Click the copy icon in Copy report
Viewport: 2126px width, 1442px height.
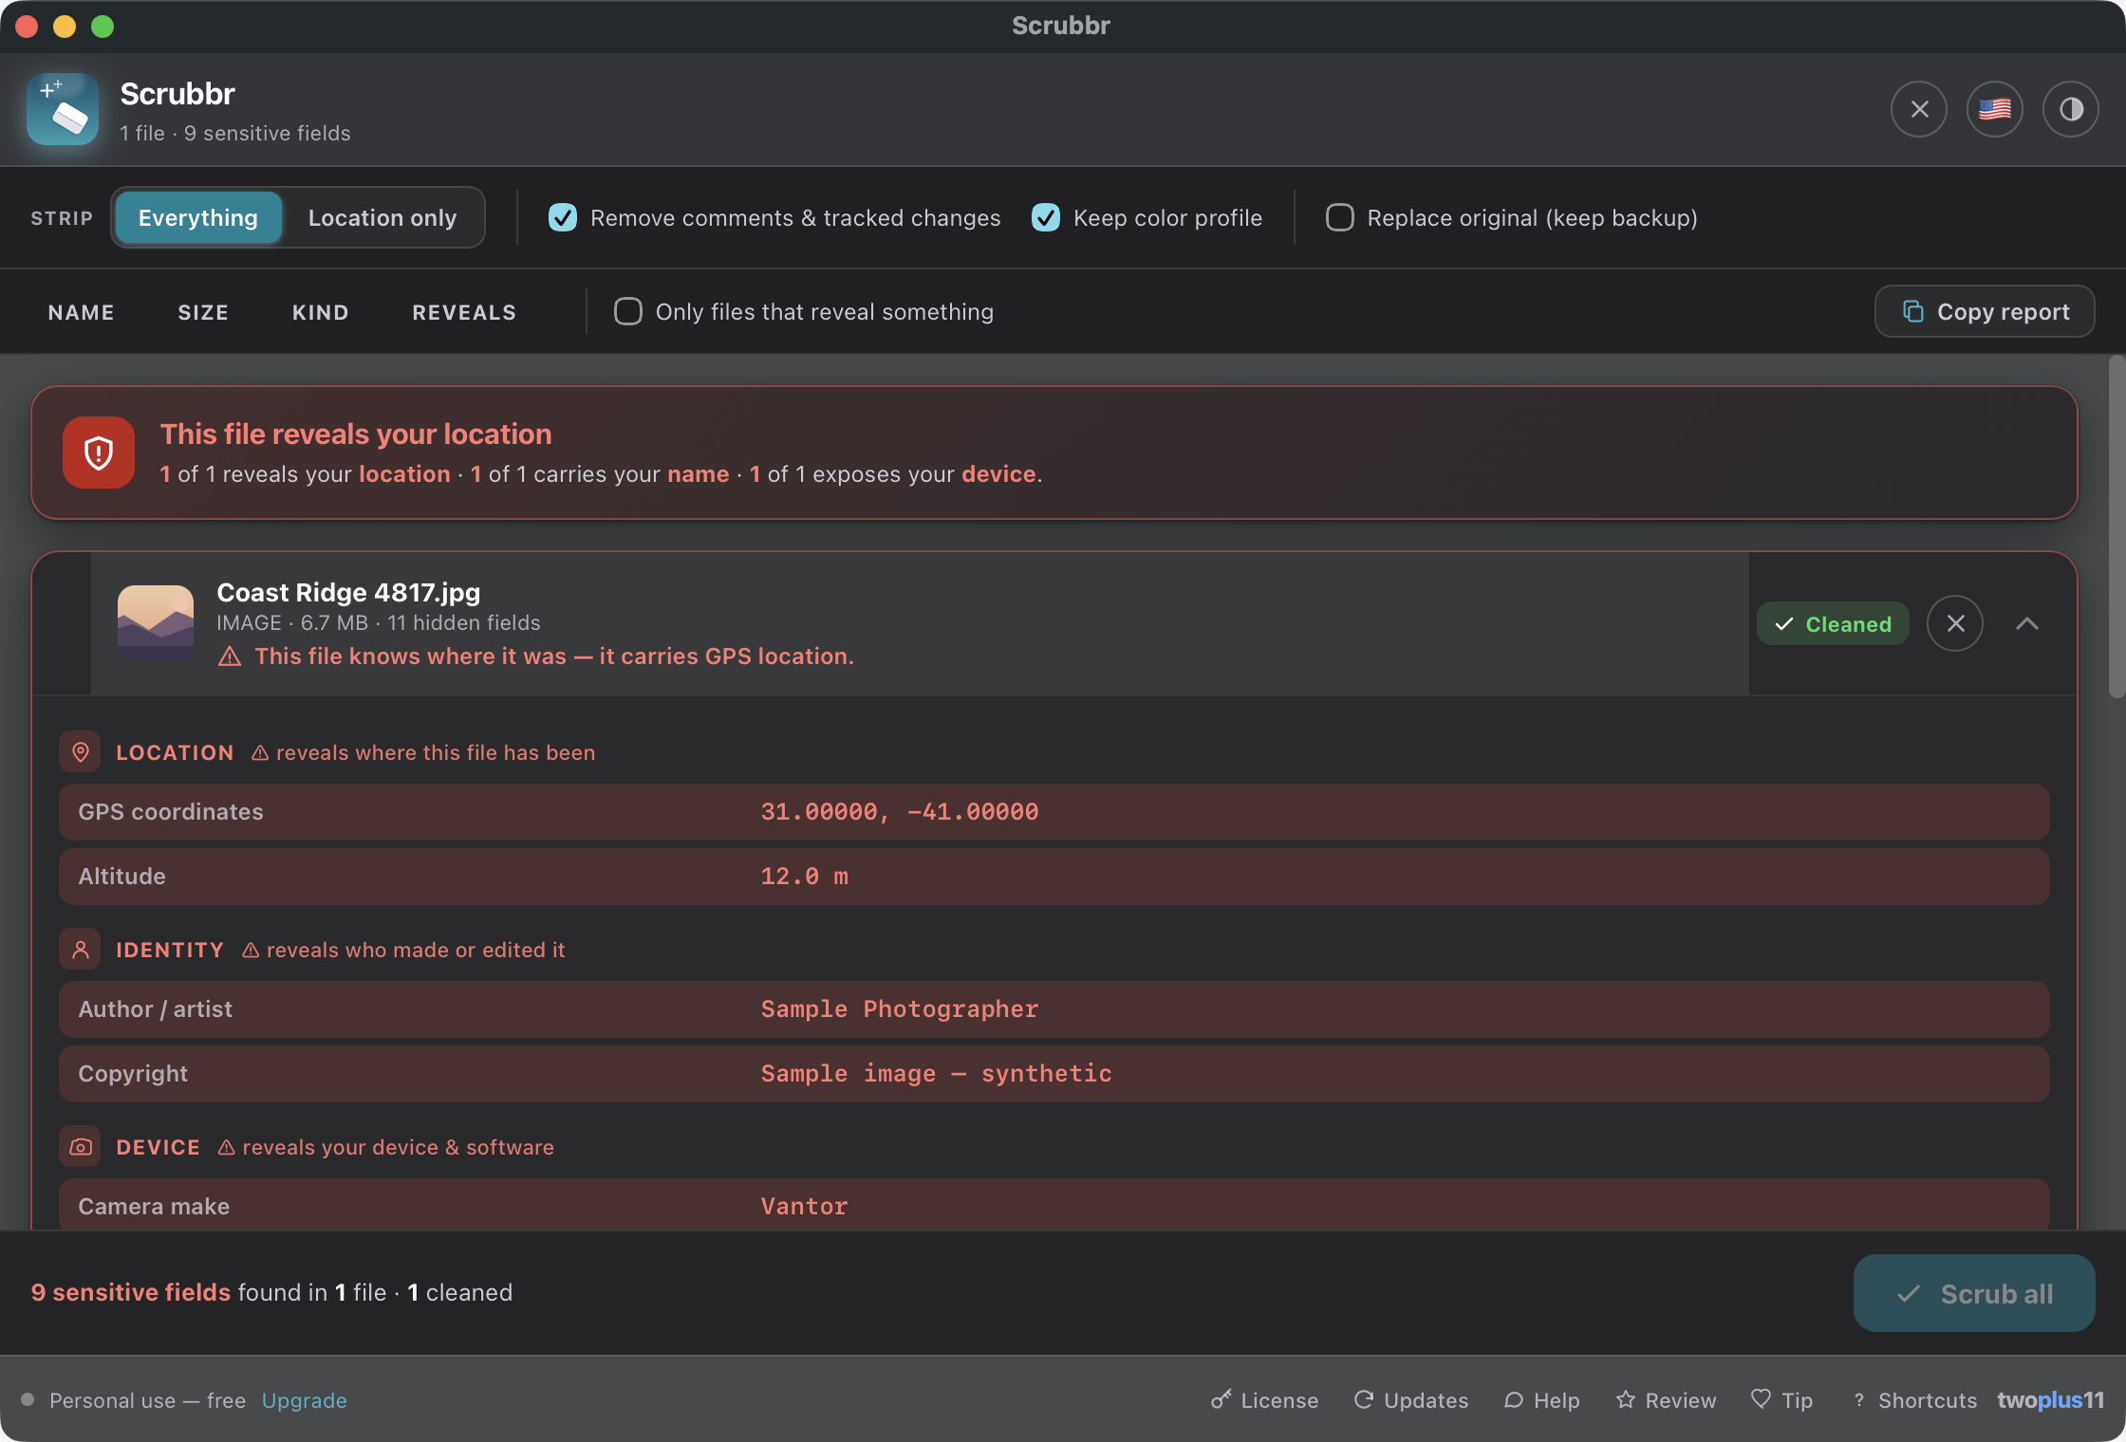tap(1913, 311)
